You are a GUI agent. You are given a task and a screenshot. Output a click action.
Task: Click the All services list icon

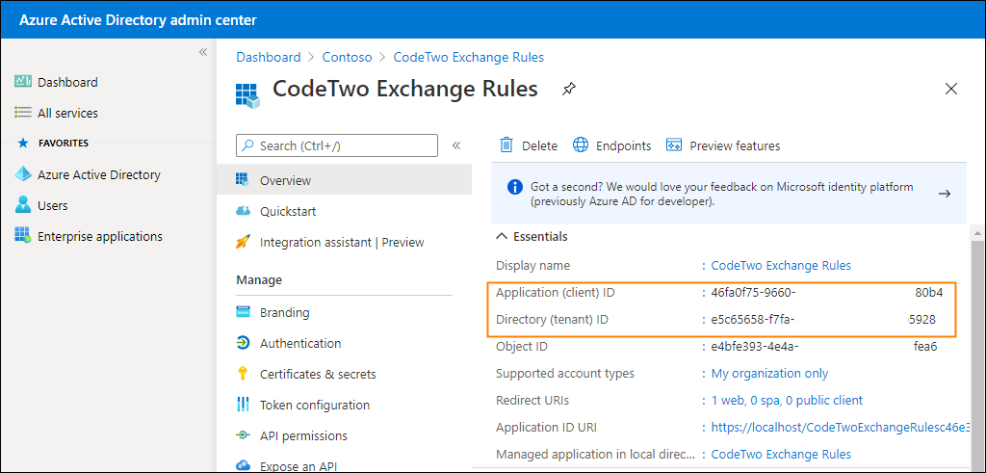point(23,113)
